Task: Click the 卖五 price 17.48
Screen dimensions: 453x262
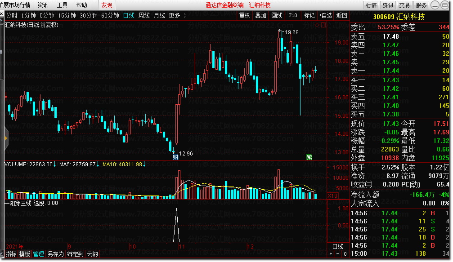Action: pyautogui.click(x=390, y=37)
